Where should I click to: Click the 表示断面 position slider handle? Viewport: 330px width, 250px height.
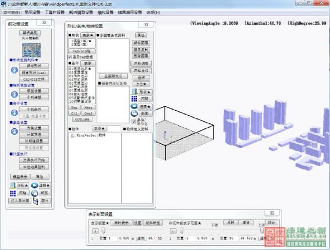coord(103,231)
